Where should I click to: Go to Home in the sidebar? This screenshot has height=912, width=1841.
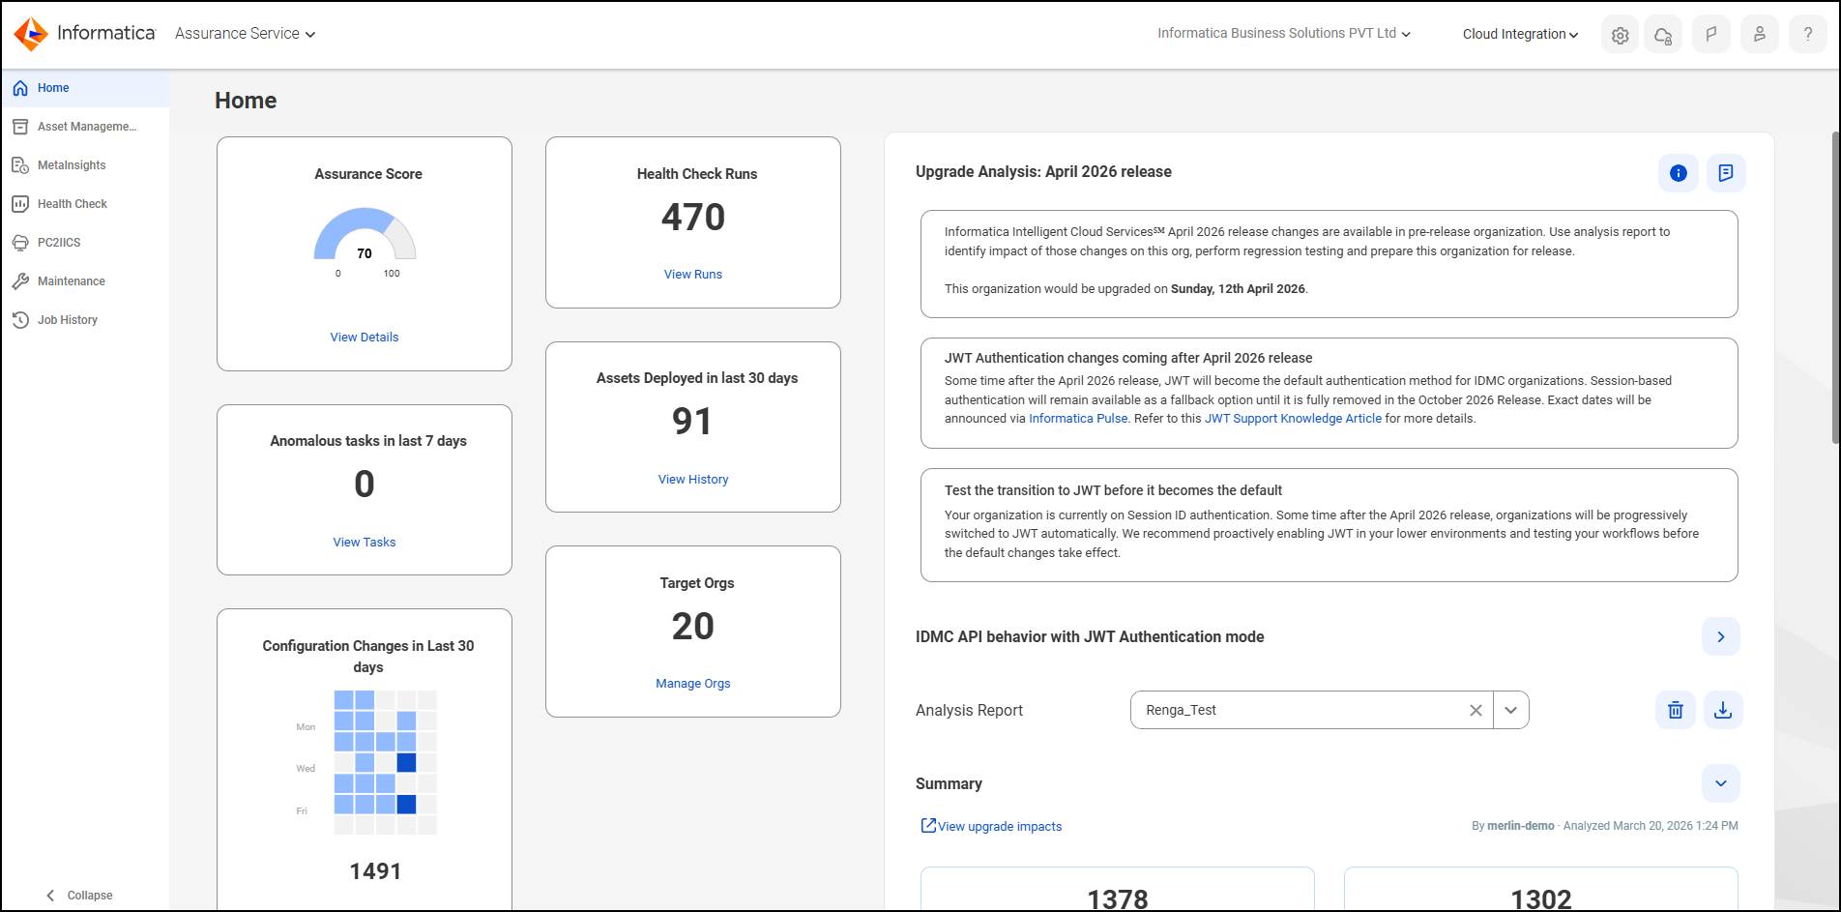[85, 88]
